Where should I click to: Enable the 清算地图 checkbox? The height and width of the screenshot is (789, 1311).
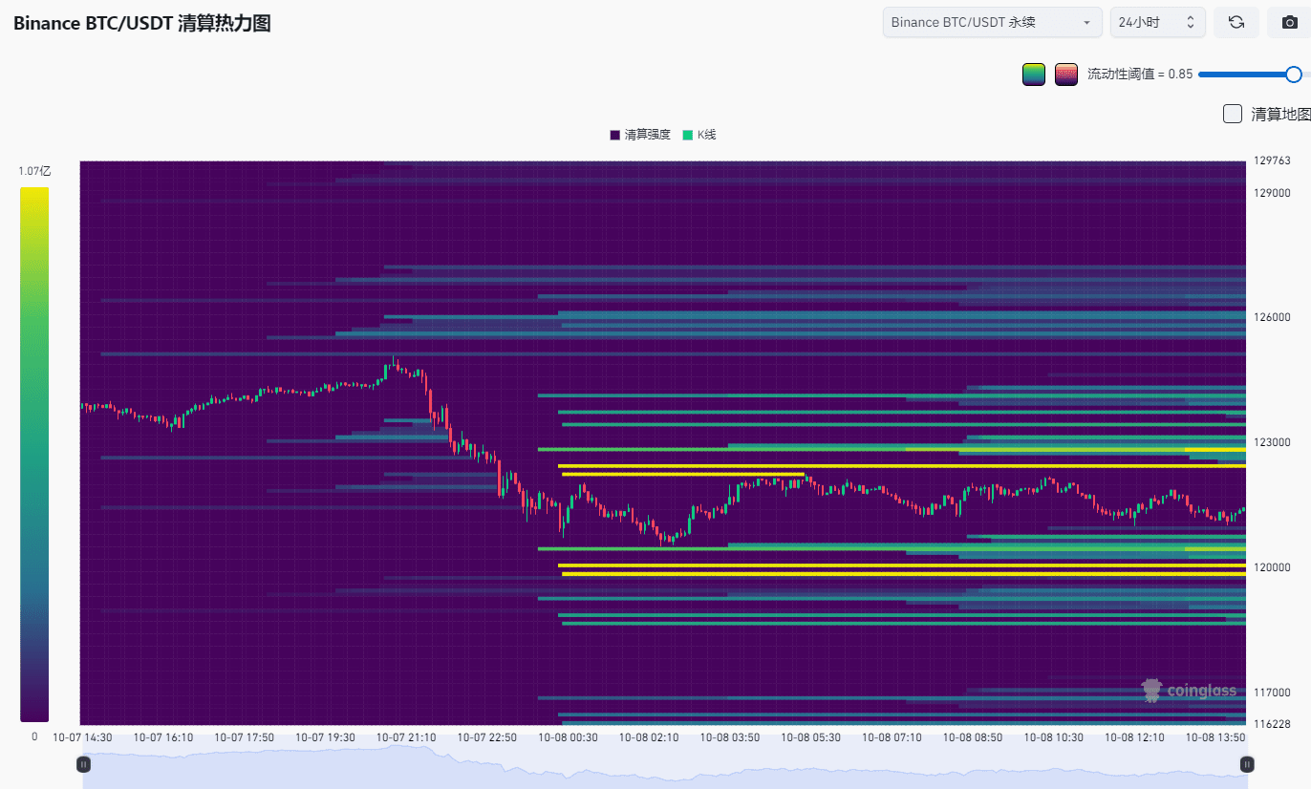coord(1233,114)
